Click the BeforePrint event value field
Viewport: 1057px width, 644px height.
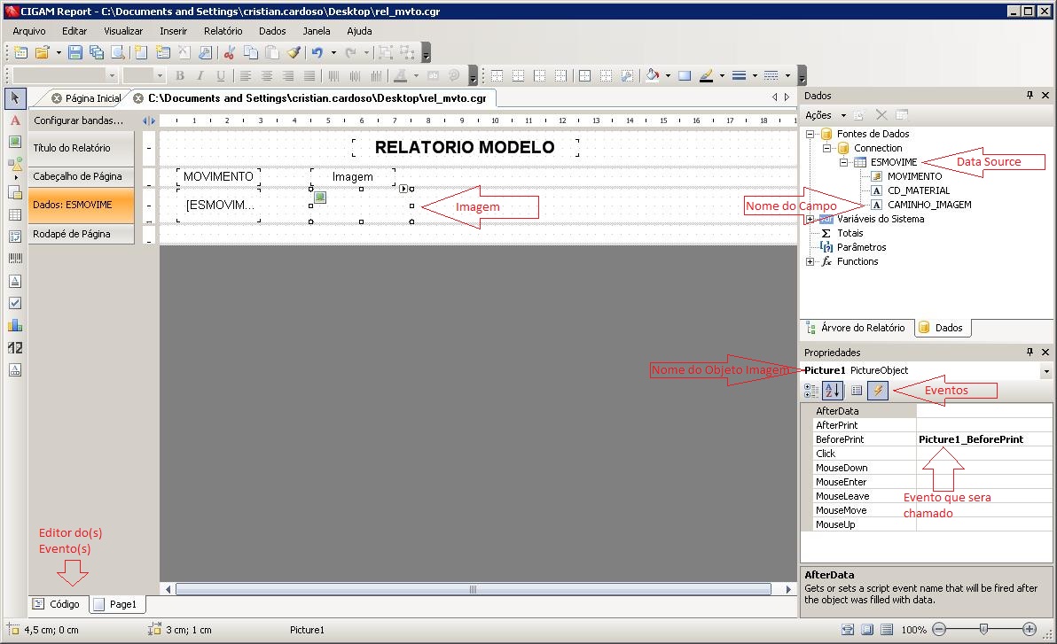coord(983,439)
